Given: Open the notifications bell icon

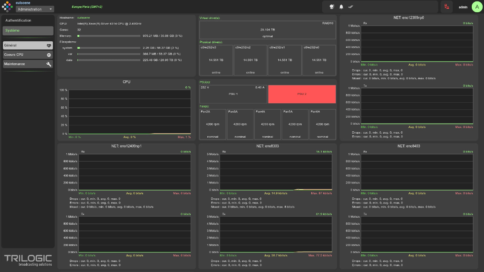Looking at the screenshot, I should [341, 7].
